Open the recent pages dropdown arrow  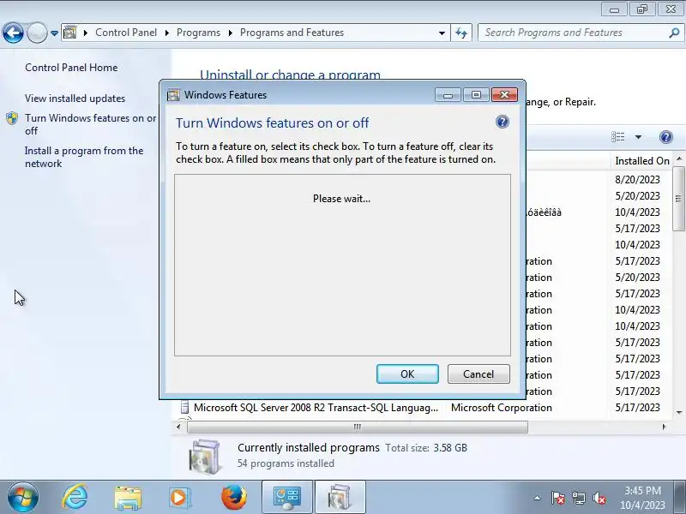[x=54, y=33]
